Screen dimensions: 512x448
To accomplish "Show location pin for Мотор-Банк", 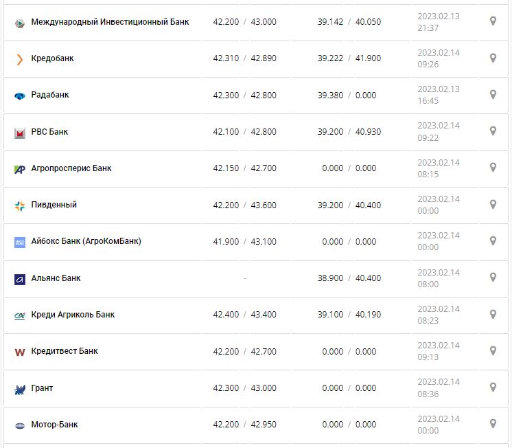I will [493, 423].
